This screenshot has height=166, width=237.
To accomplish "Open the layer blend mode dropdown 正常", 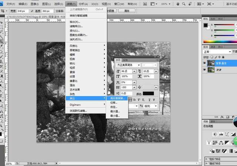I will pyautogui.click(x=217, y=52).
